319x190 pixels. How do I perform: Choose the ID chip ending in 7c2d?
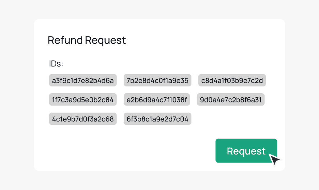pos(232,81)
